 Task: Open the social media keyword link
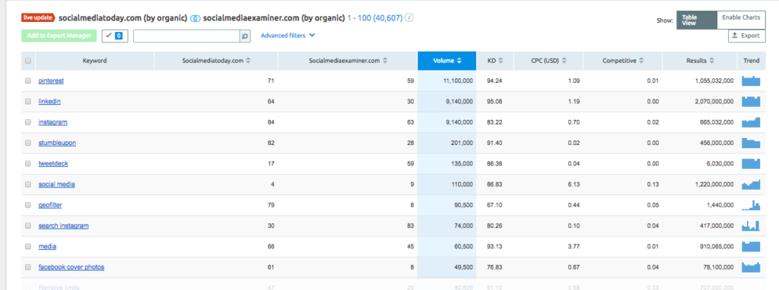click(x=56, y=184)
